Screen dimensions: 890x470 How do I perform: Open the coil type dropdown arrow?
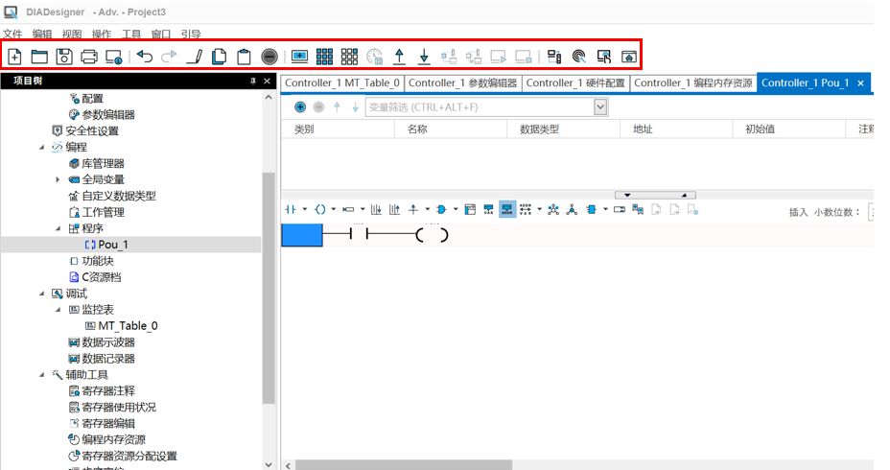tap(334, 209)
